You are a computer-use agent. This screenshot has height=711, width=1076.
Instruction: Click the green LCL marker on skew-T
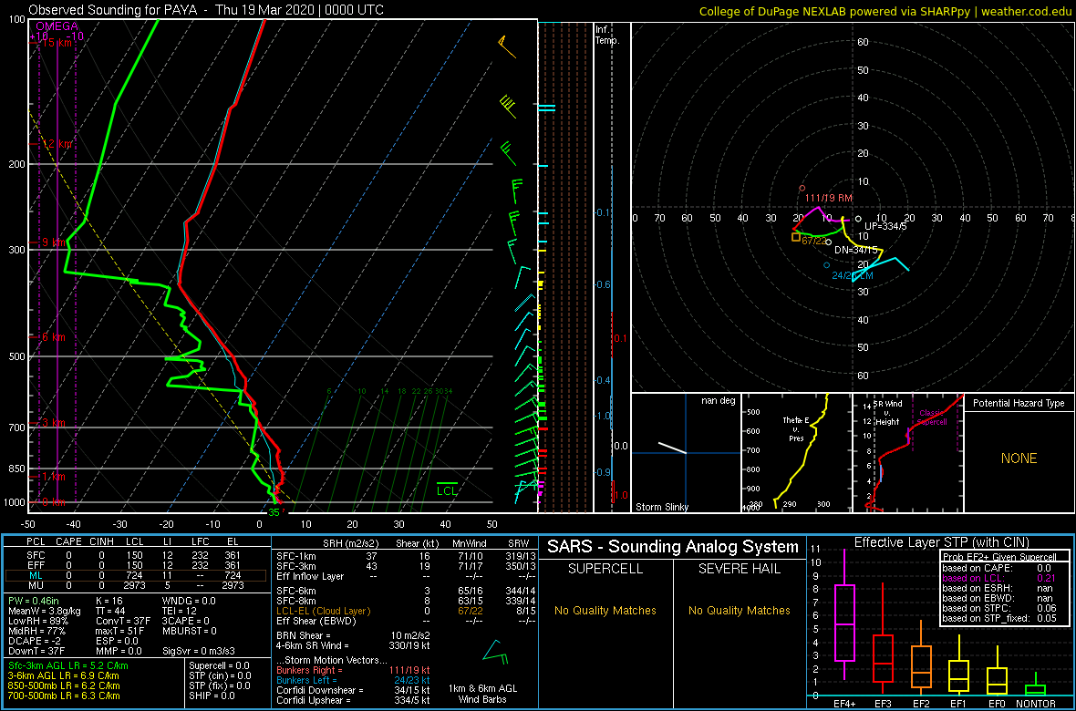[447, 489]
